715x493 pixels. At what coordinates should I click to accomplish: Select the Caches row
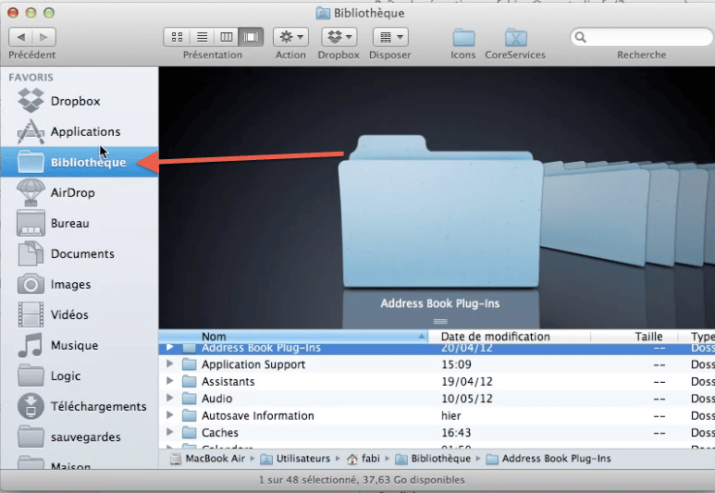point(437,432)
